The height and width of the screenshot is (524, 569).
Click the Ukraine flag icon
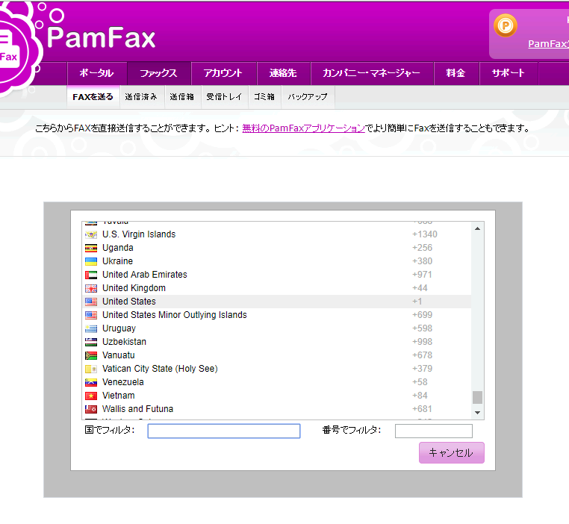91,261
